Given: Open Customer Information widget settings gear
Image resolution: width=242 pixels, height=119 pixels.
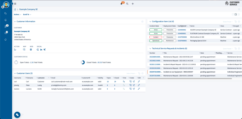Looking at the screenshot, I should (142, 21).
